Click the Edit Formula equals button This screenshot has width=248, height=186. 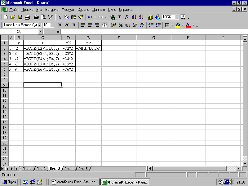(58, 32)
